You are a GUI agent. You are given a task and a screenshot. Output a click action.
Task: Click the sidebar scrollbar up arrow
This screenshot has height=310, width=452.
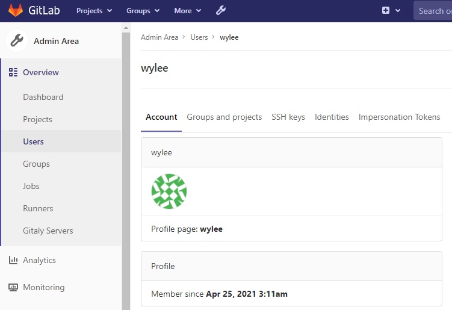click(126, 28)
